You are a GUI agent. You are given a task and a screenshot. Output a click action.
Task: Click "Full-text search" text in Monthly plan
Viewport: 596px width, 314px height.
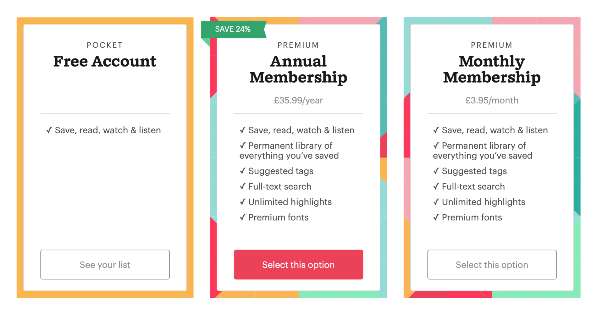click(x=473, y=186)
